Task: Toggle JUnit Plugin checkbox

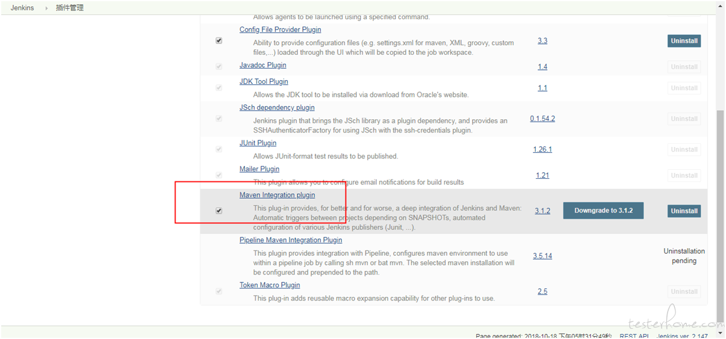Action: tap(219, 149)
